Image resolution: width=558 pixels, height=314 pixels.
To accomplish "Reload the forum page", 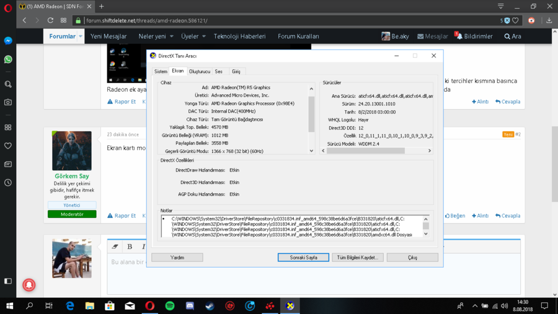I will (50, 20).
